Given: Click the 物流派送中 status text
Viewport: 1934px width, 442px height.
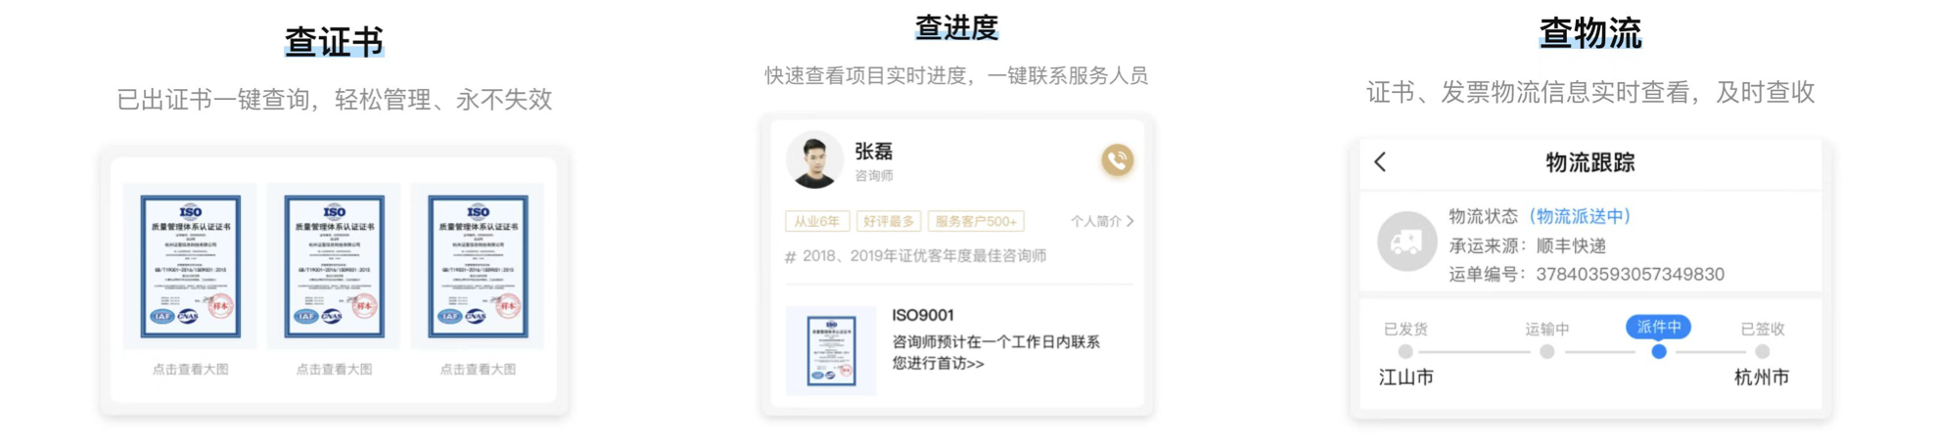Looking at the screenshot, I should (1580, 216).
